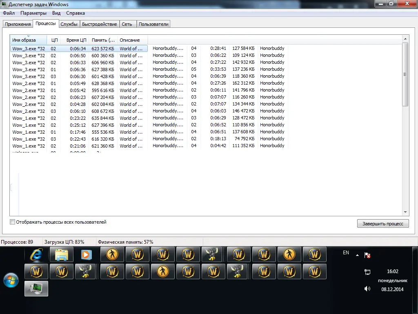Switch to the 'Службы' tab
The width and height of the screenshot is (418, 314).
(x=69, y=24)
